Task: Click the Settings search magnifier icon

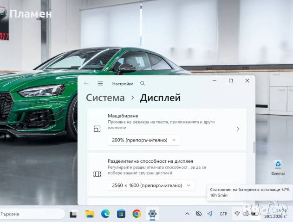Action: click(x=143, y=83)
